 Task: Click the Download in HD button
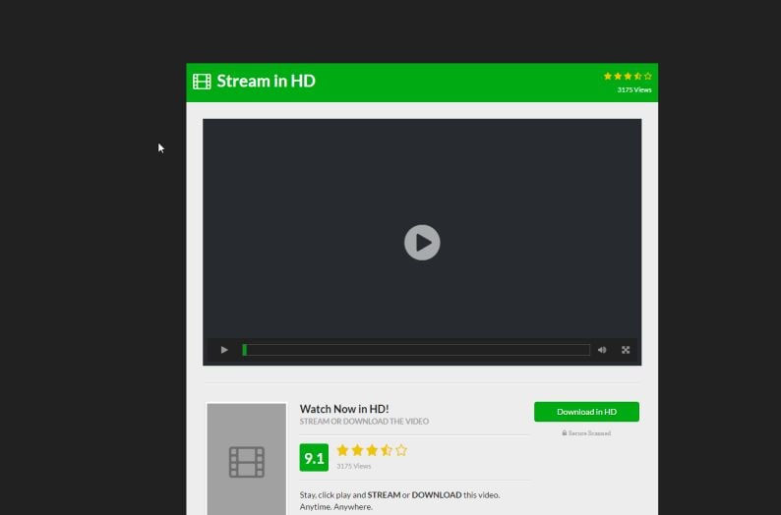point(586,412)
